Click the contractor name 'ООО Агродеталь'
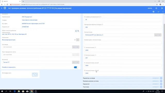This screenshot has width=165, height=93. tap(27, 17)
